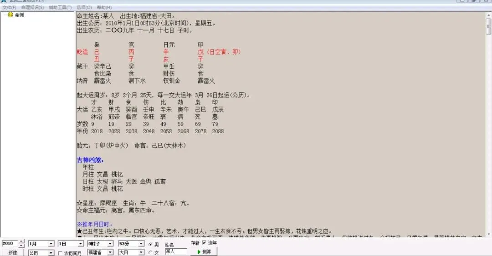Click the 天医 entry in the 日柱 row

point(131,181)
